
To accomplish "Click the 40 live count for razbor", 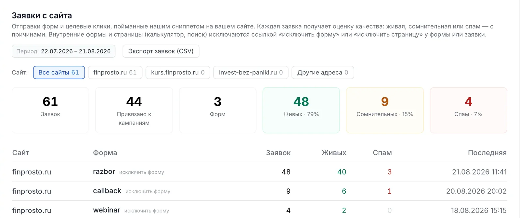I will [342, 172].
